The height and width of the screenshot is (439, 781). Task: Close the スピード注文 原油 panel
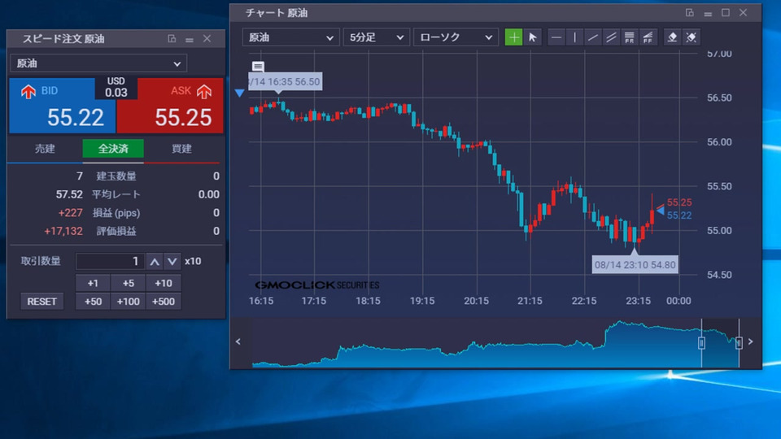207,39
